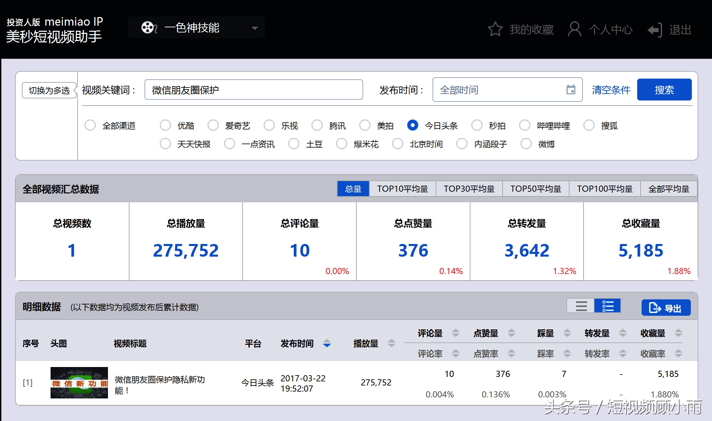Switch to the 全部平均量 tab
This screenshot has height=421, width=712.
pos(669,188)
